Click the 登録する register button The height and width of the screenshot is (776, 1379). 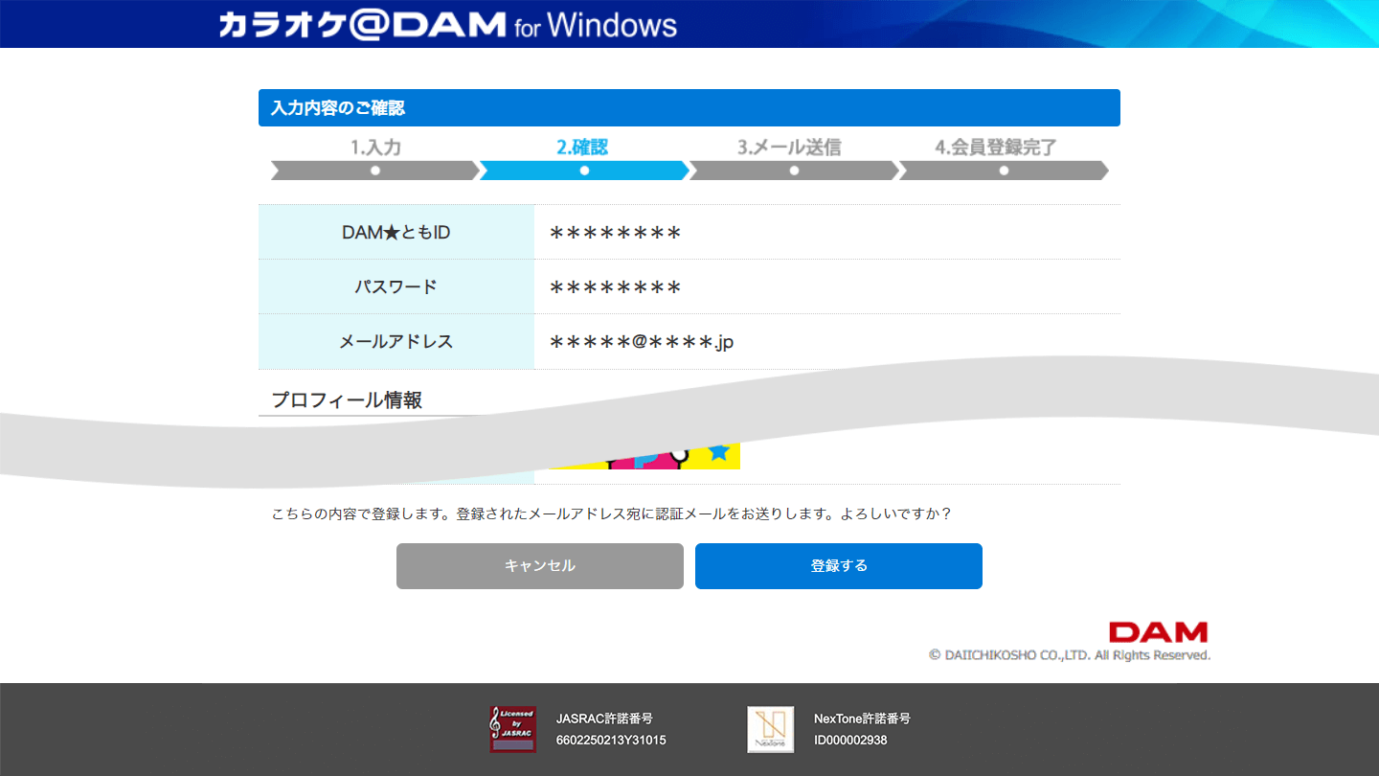pos(838,566)
